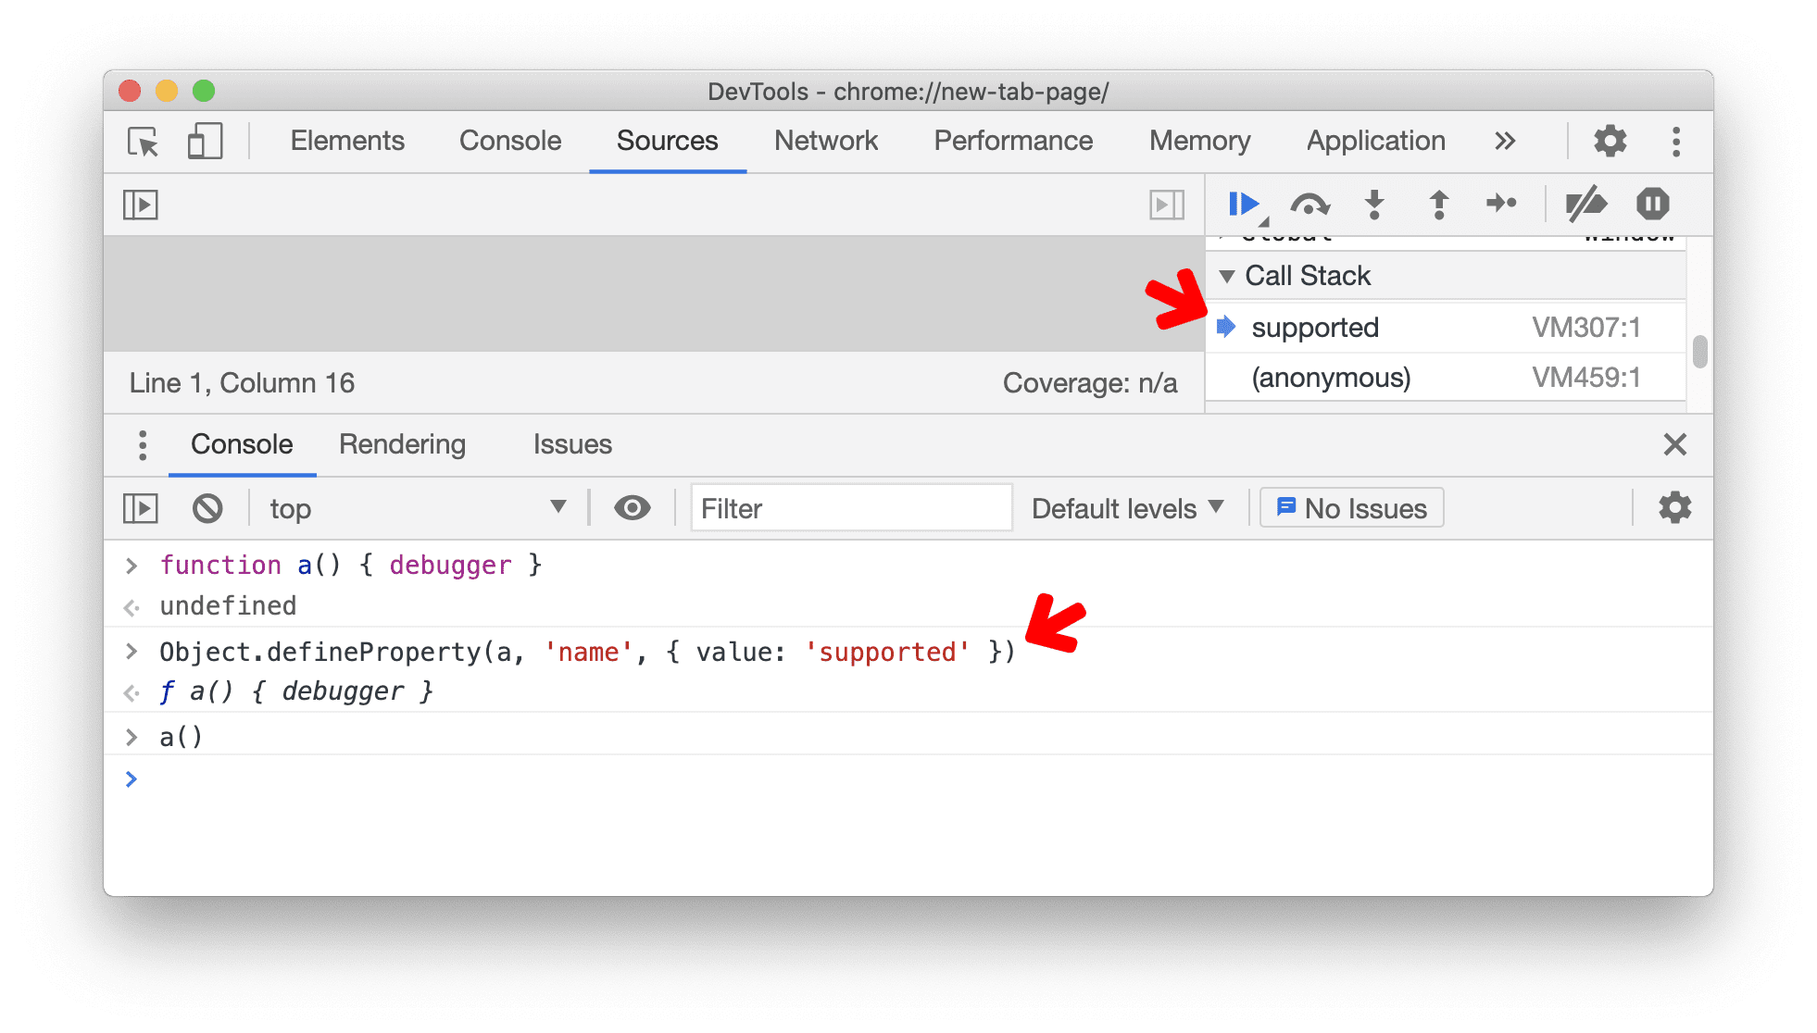Open the Default levels dropdown
This screenshot has width=1817, height=1033.
coord(1122,508)
